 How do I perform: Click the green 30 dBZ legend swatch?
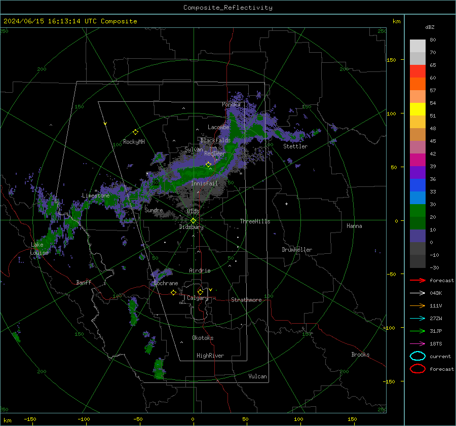(x=417, y=210)
